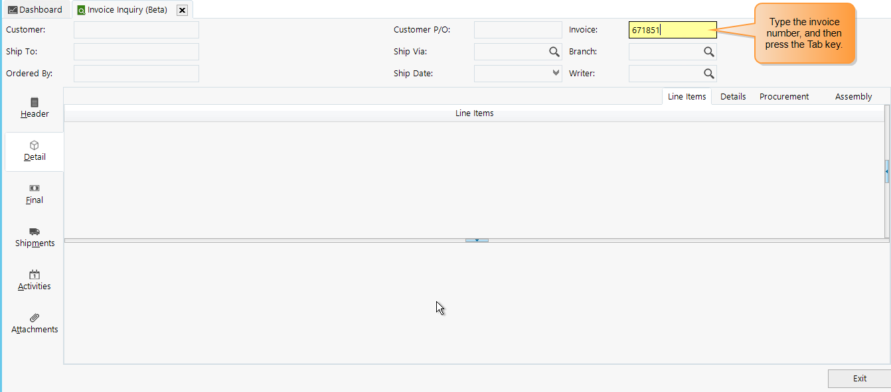Open Attachments paperclip icon
This screenshot has width=891, height=392.
click(35, 318)
